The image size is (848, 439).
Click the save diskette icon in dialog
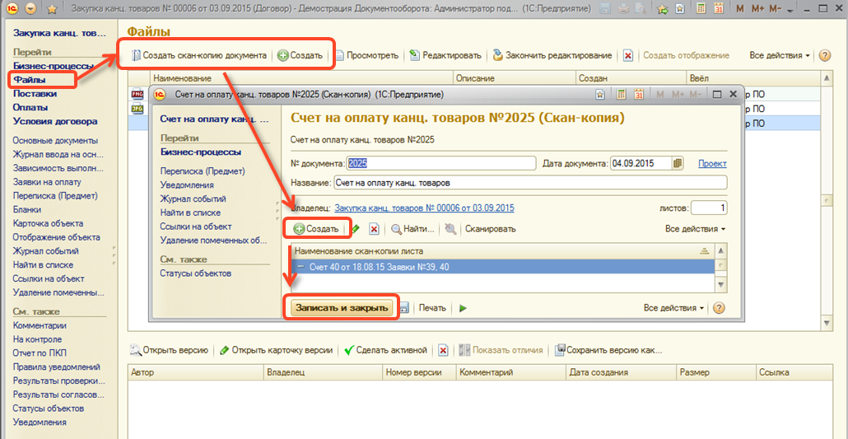click(404, 308)
